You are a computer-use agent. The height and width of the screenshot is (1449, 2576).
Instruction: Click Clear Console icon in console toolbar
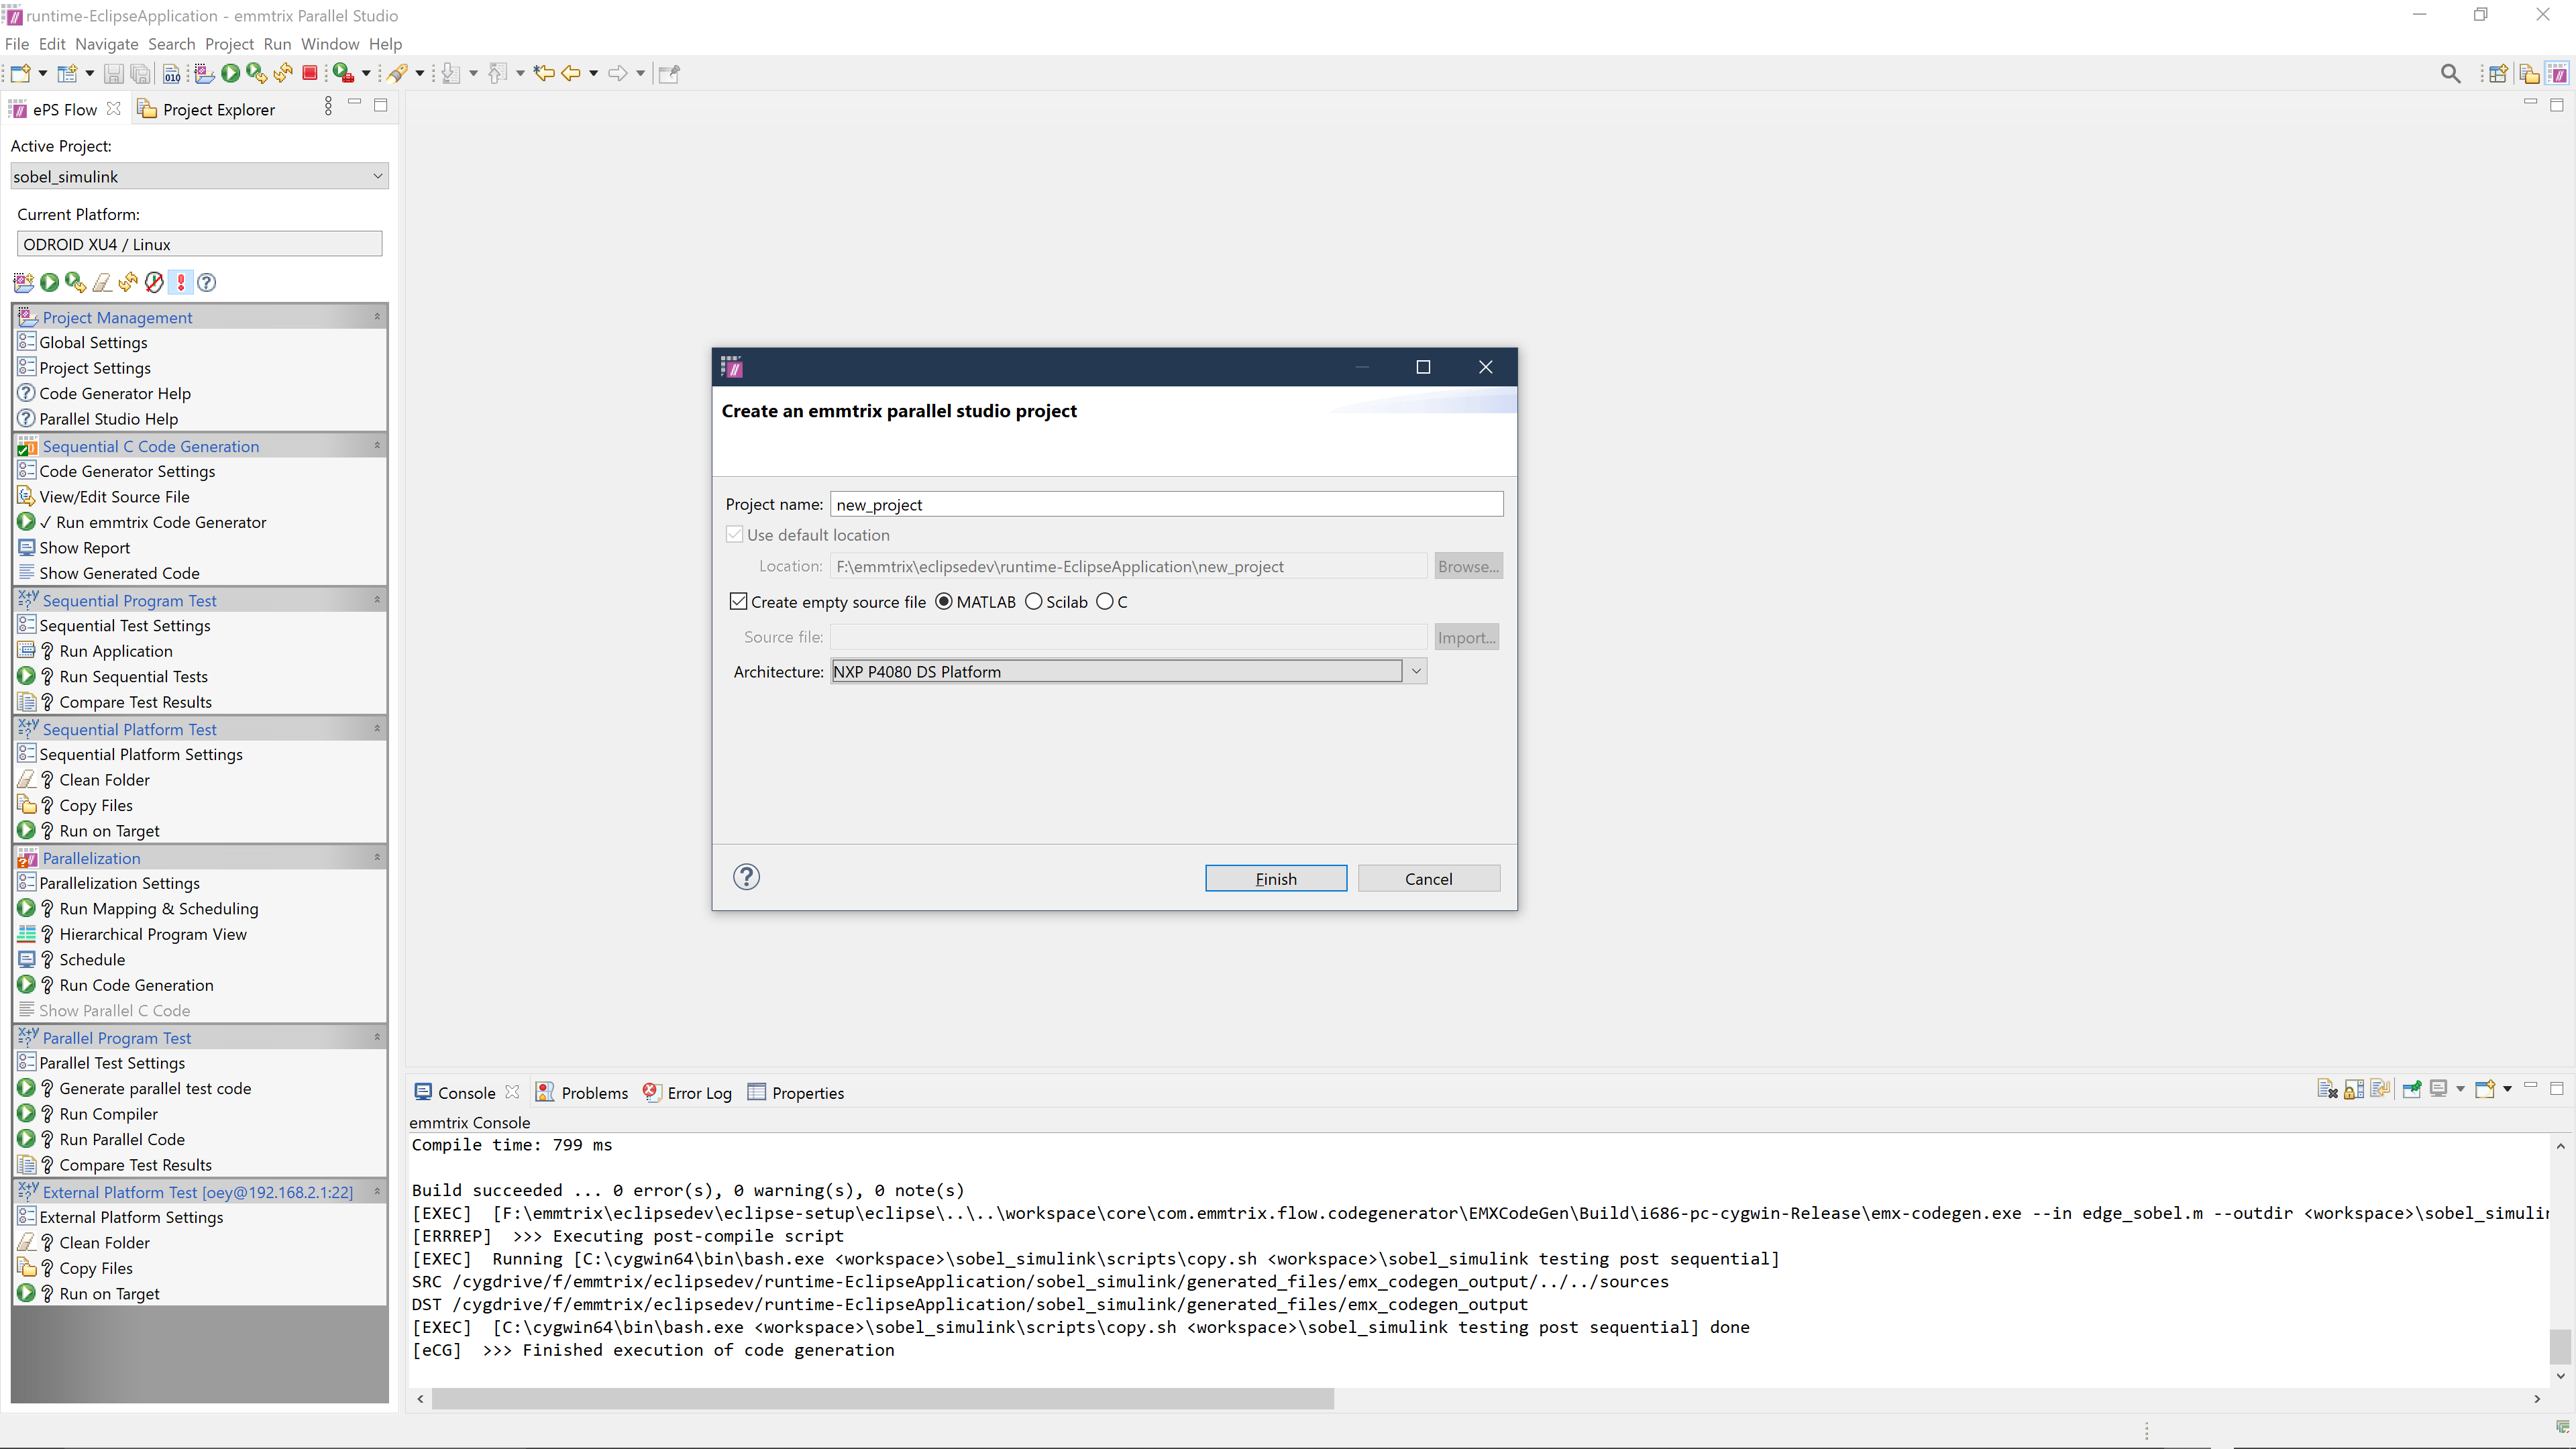pos(2327,1089)
